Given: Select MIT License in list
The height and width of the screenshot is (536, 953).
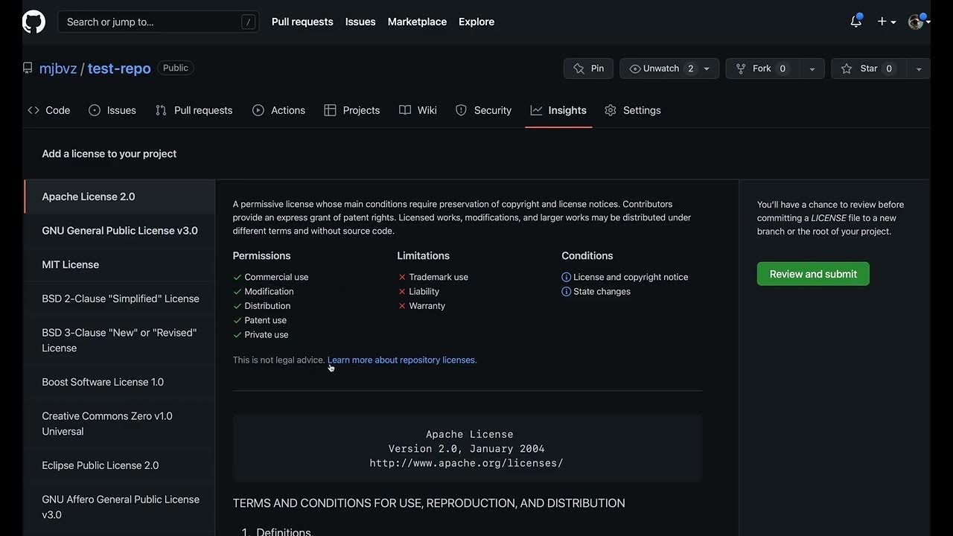Looking at the screenshot, I should pyautogui.click(x=119, y=265).
